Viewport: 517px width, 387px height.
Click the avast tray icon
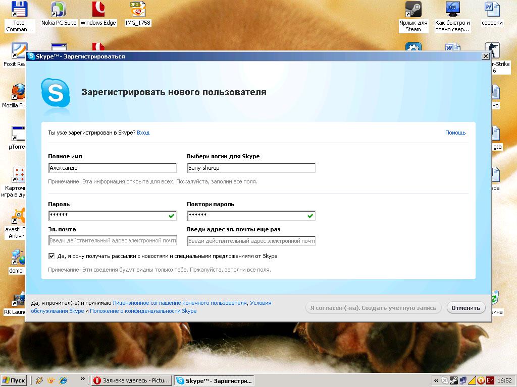click(481, 380)
